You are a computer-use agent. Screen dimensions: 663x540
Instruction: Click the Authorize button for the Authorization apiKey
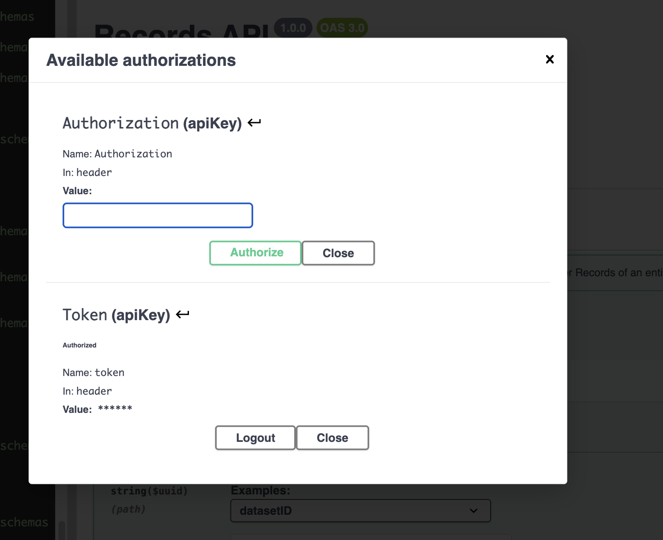pyautogui.click(x=255, y=253)
